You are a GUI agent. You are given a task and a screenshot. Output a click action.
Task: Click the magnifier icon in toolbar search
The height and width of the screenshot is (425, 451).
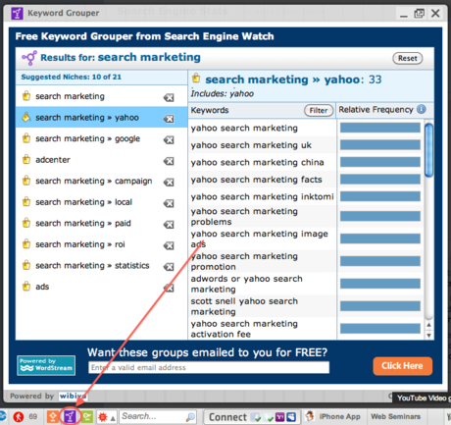click(x=190, y=417)
